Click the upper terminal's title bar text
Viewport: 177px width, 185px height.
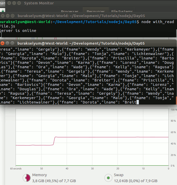78,16
